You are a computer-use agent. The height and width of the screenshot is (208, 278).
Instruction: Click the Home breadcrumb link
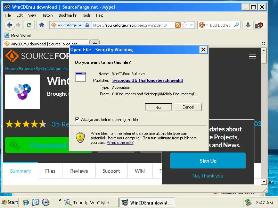pyautogui.click(x=11, y=68)
